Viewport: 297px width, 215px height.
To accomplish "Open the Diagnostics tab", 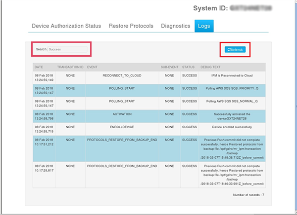I will click(175, 26).
